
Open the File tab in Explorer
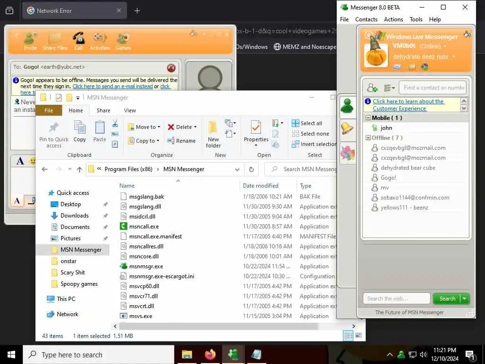[49, 110]
